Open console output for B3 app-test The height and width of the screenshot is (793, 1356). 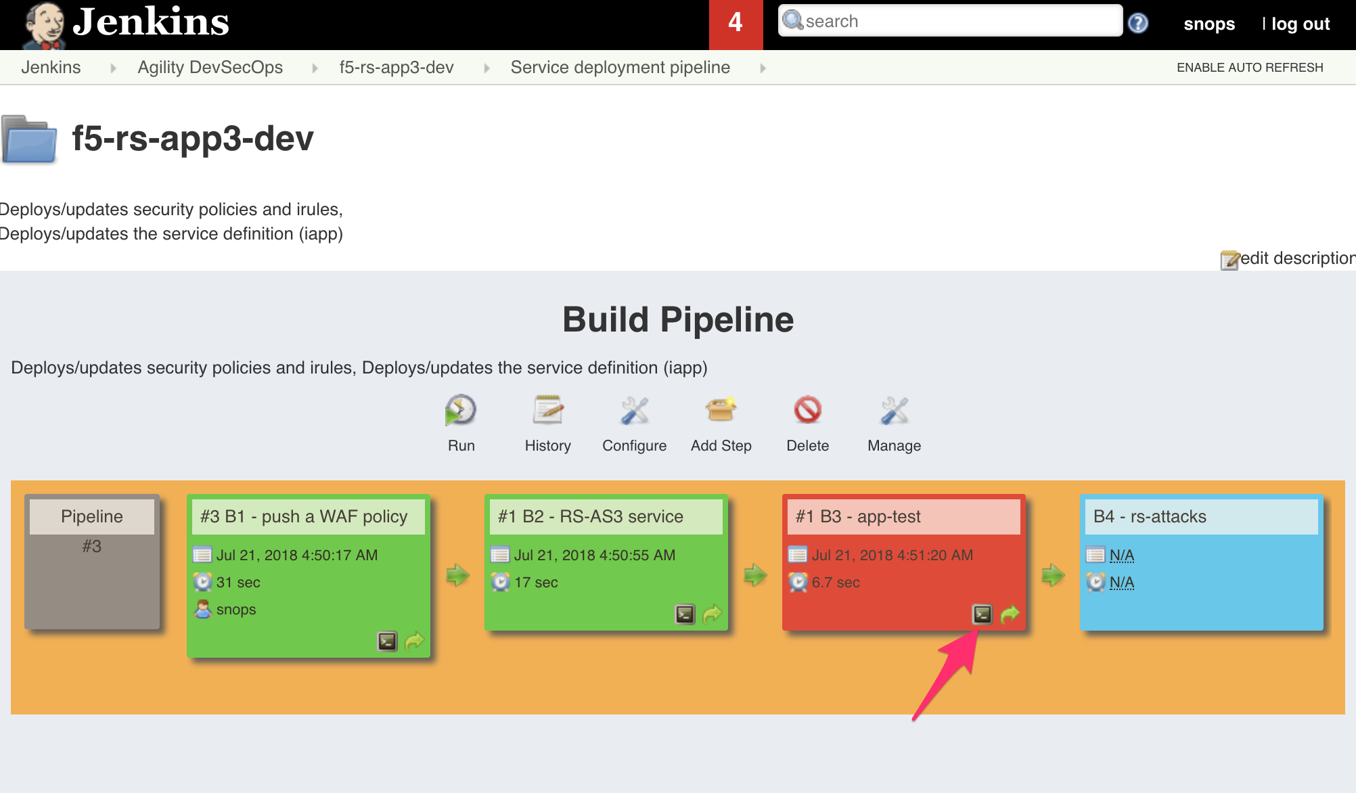coord(982,614)
